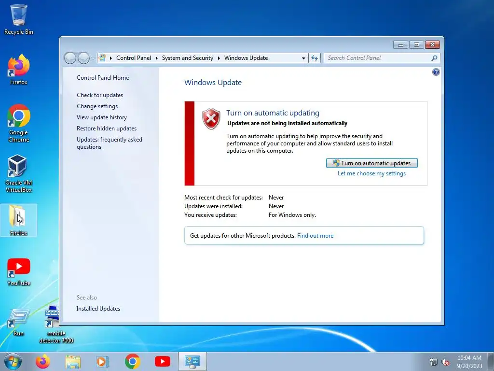Click the Windows Update heading
494x371 pixels.
pyautogui.click(x=213, y=83)
